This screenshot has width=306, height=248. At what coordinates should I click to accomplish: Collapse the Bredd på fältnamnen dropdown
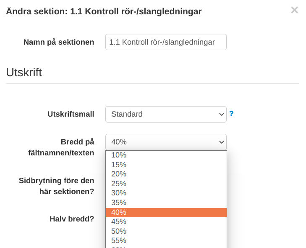(166, 142)
